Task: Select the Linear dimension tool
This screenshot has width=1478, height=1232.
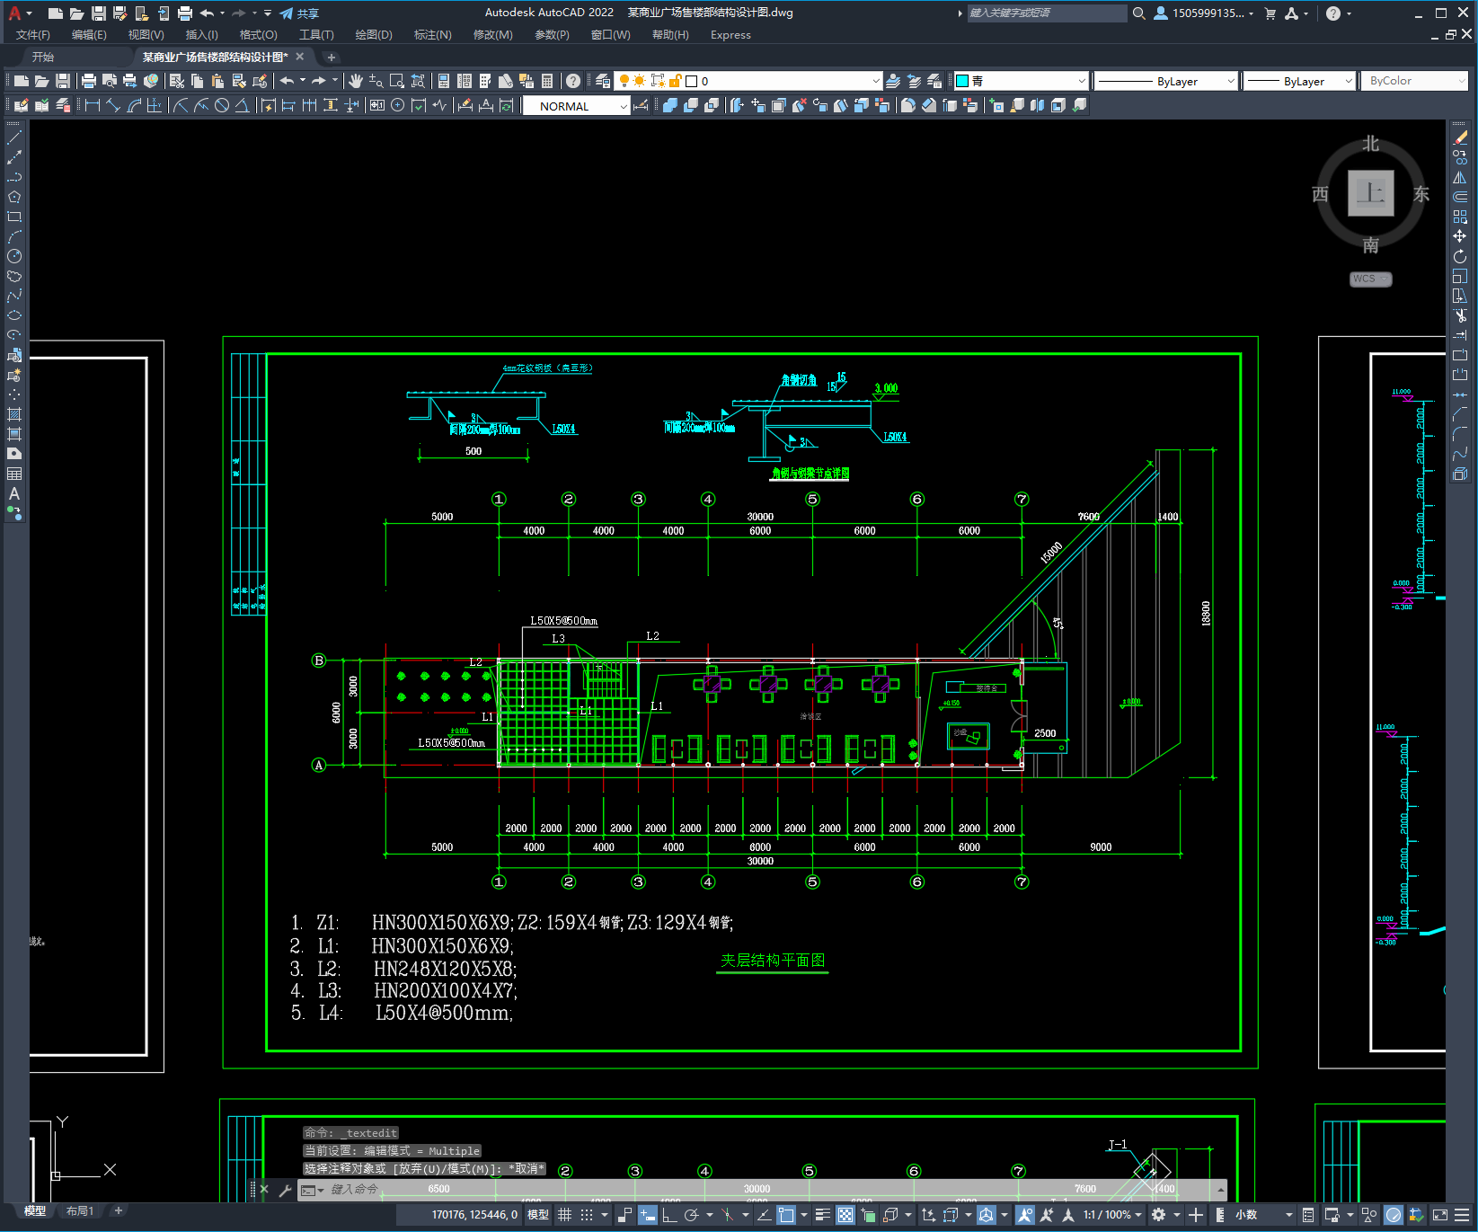Action: [92, 106]
